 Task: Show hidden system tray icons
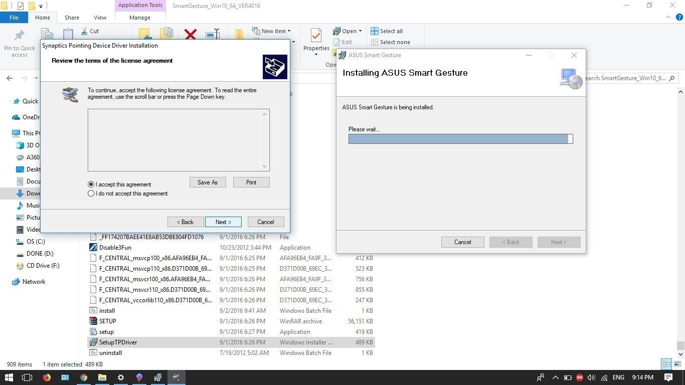click(555, 377)
